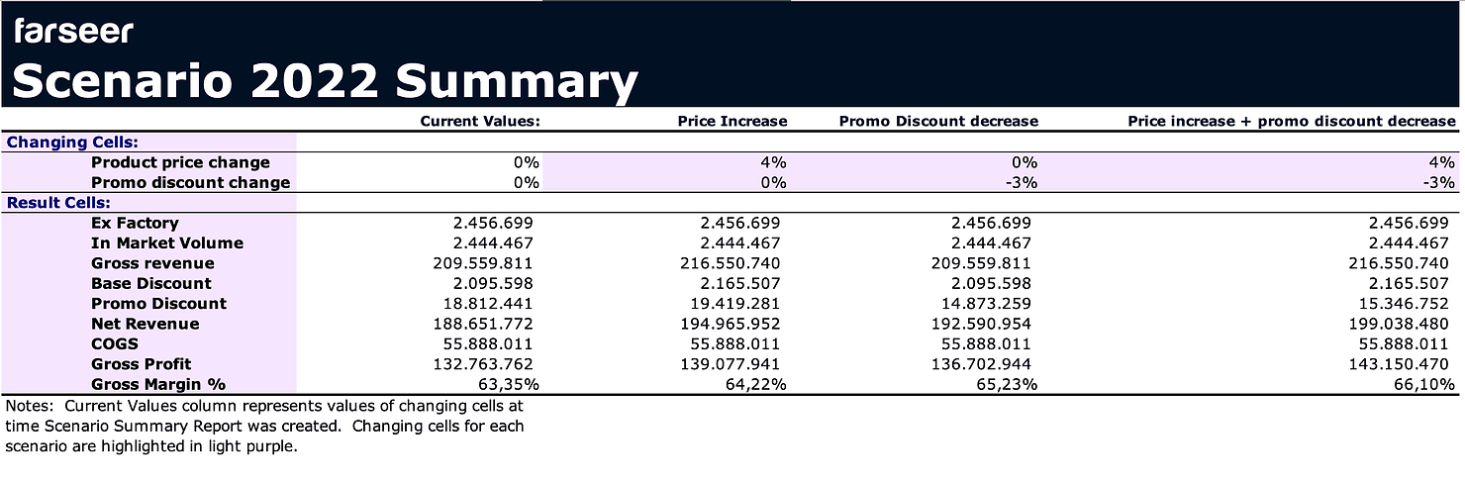The width and height of the screenshot is (1465, 483).
Task: Click the Notes text below the table
Action: coord(263,426)
